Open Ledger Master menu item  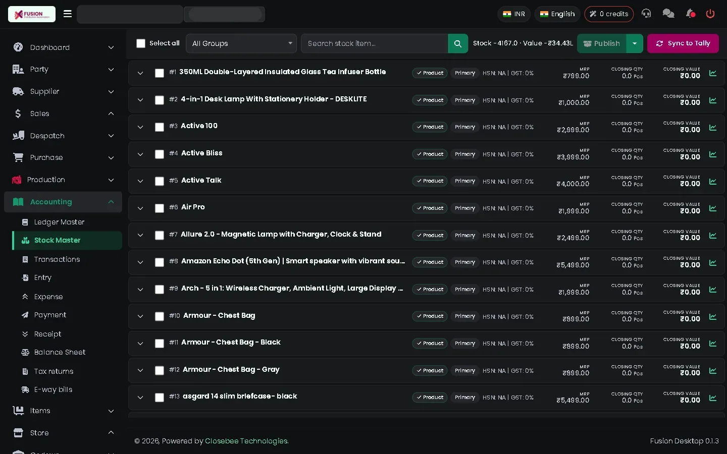(59, 222)
